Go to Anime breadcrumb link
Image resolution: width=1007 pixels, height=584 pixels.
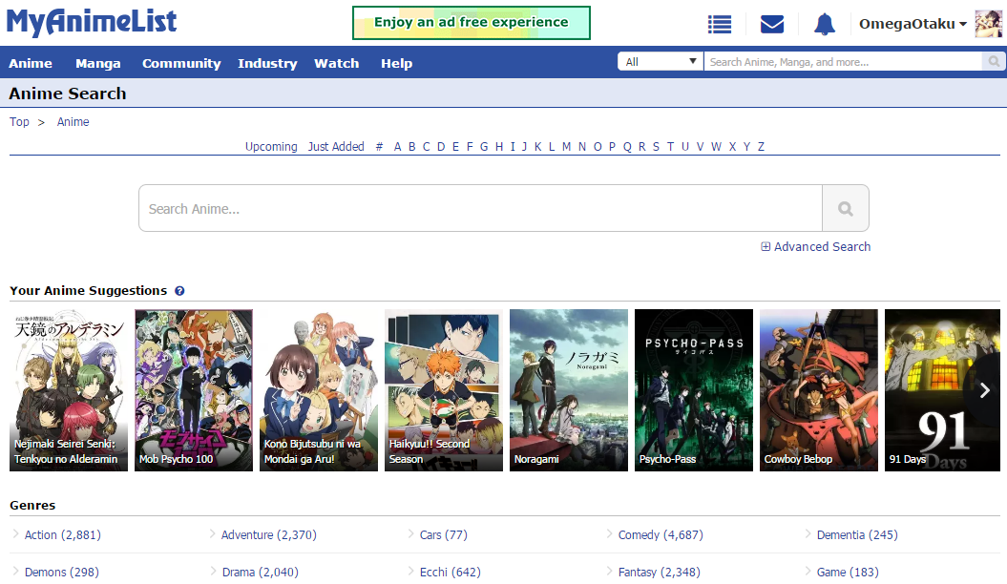pos(73,122)
